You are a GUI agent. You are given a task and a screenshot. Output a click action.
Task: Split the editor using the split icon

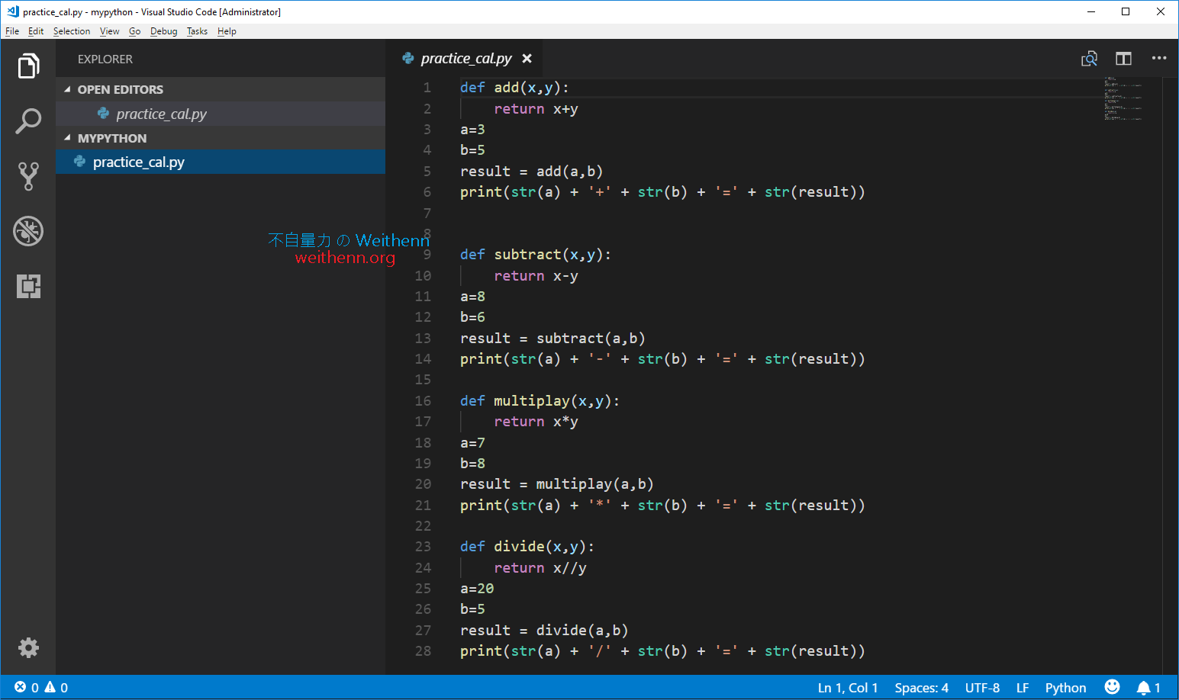point(1123,58)
